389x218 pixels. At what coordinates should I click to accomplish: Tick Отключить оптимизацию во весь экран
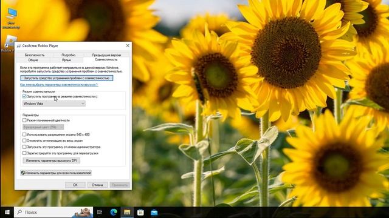click(24, 140)
